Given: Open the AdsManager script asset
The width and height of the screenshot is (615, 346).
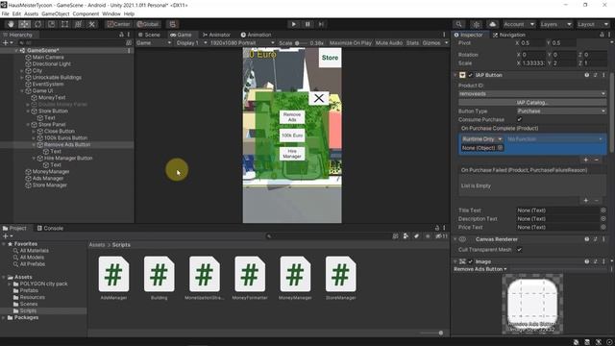Looking at the screenshot, I should 113,274.
